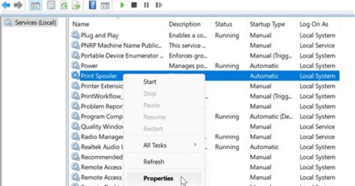Click the Log On As column header

[314, 24]
